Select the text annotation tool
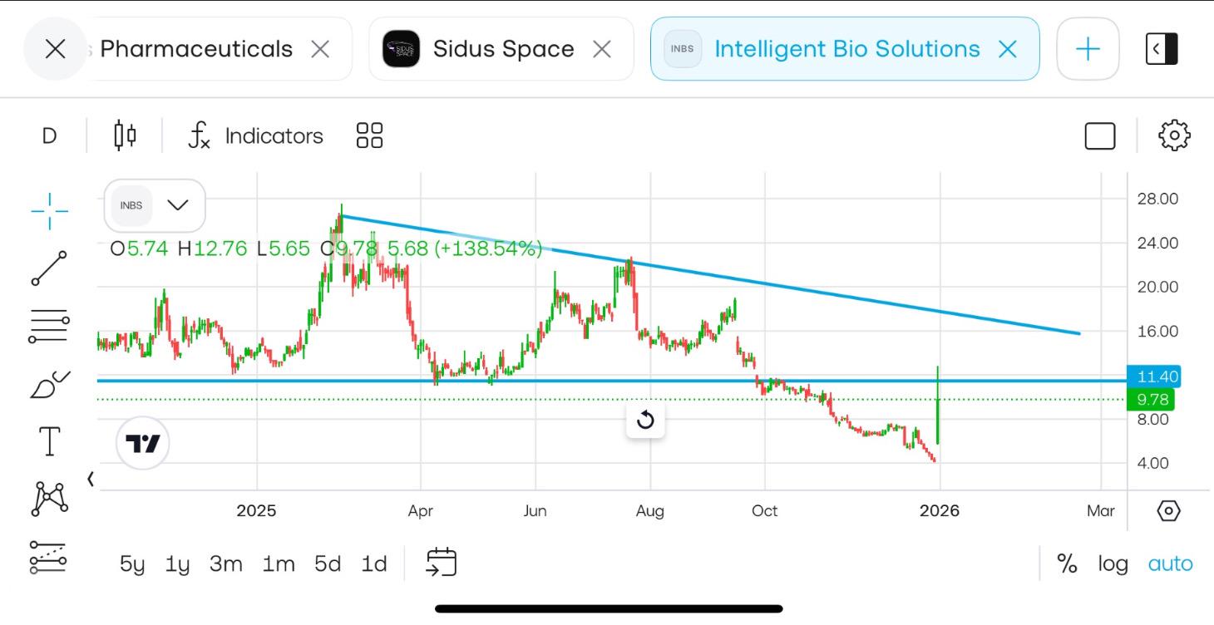The image size is (1214, 625). click(x=49, y=441)
